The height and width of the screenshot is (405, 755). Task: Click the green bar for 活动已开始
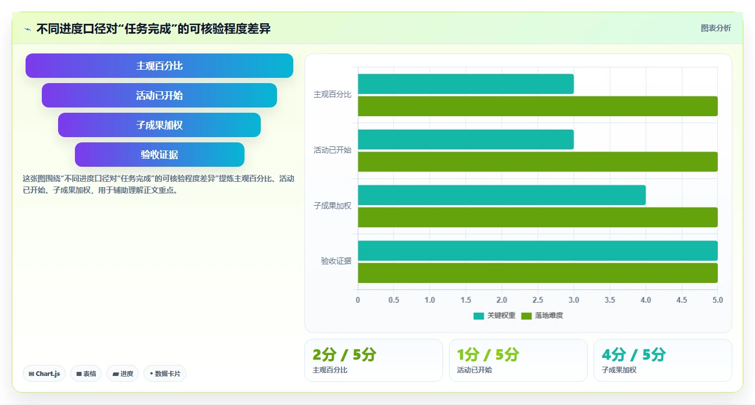538,162
